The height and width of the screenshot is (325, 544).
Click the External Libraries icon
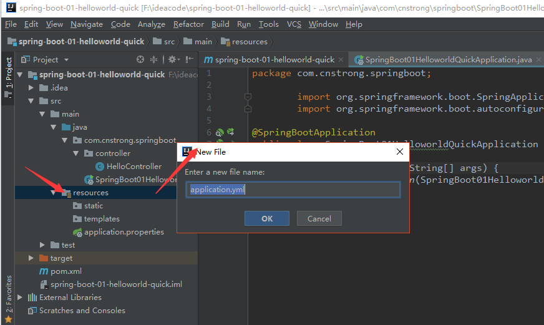32,298
